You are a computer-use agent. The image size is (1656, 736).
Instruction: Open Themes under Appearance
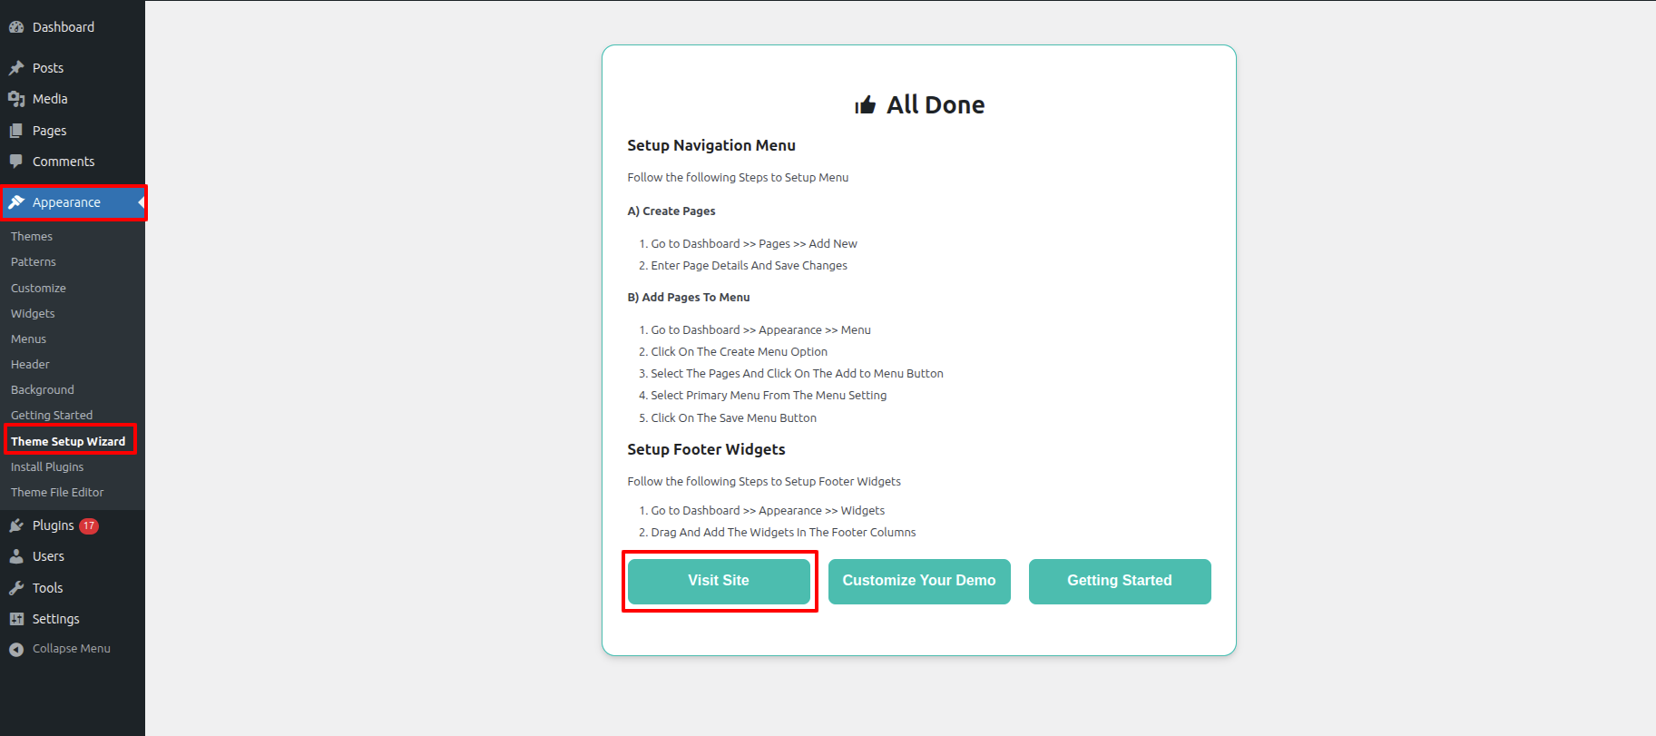coord(32,237)
